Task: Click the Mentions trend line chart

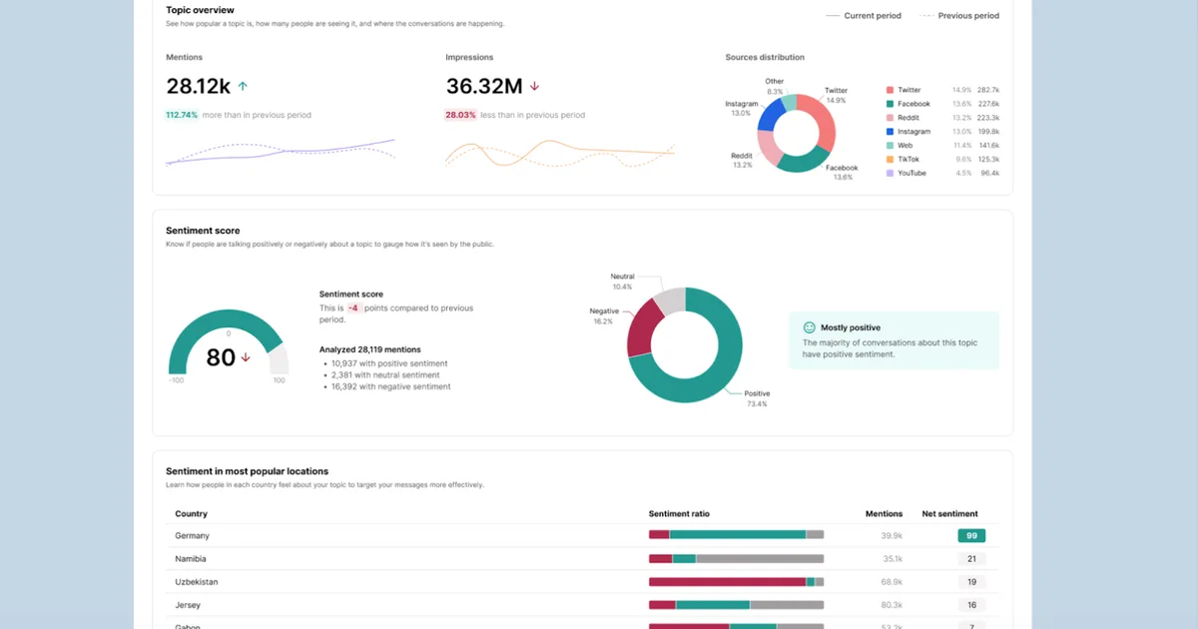Action: [281, 152]
